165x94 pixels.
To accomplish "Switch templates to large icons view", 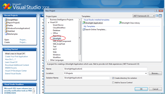I will pyautogui.click(x=157, y=16).
